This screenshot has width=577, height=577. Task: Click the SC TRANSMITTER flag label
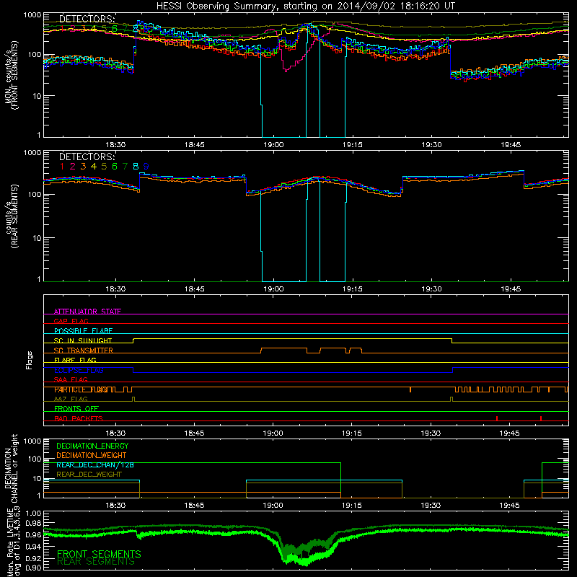point(83,351)
